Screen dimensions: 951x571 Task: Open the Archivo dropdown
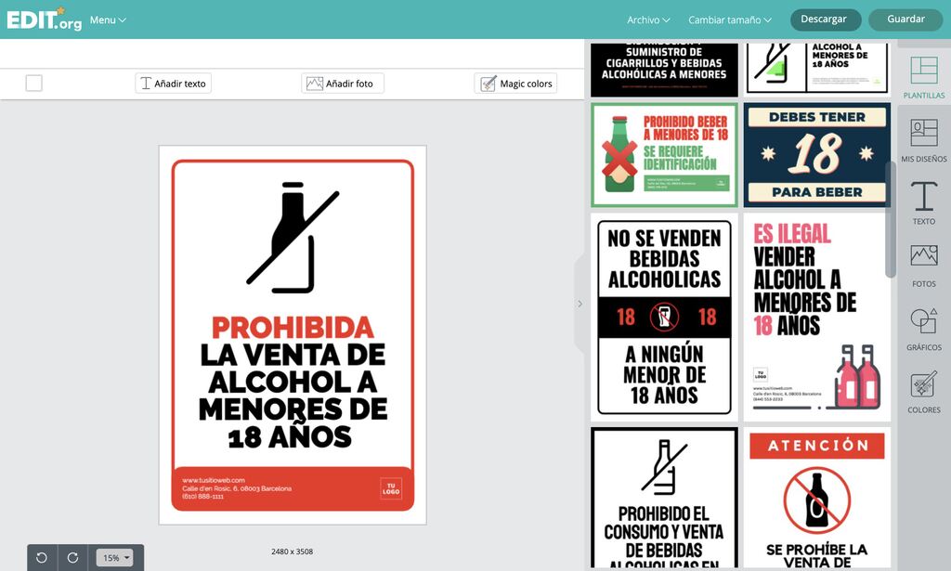tap(646, 19)
